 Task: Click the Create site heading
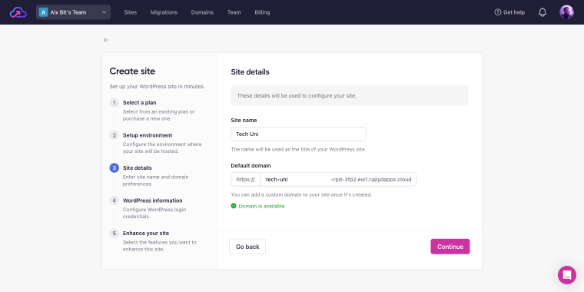pos(132,71)
